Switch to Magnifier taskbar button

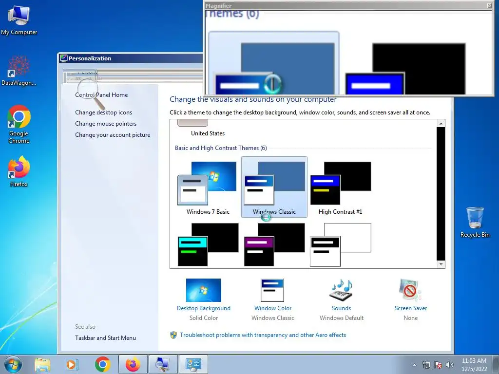(163, 364)
